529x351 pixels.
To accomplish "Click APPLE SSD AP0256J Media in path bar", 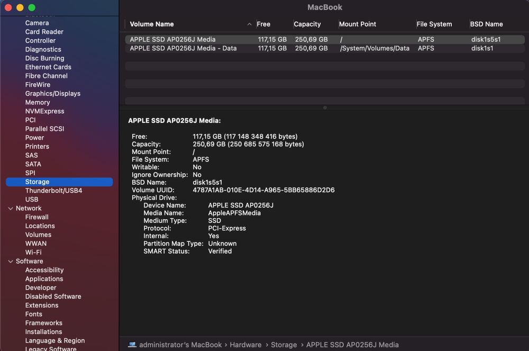I will point(352,345).
